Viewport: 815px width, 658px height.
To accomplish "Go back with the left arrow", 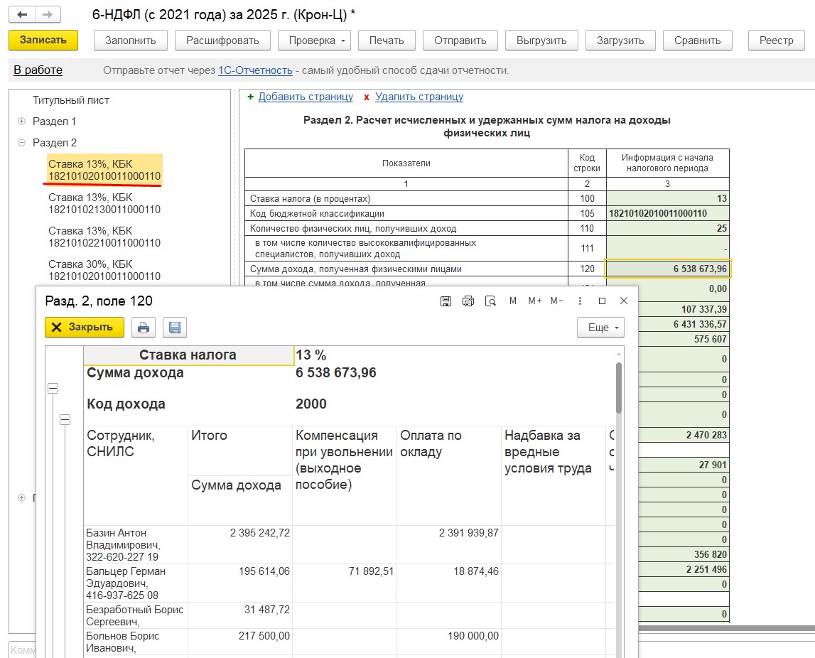I will coord(23,14).
